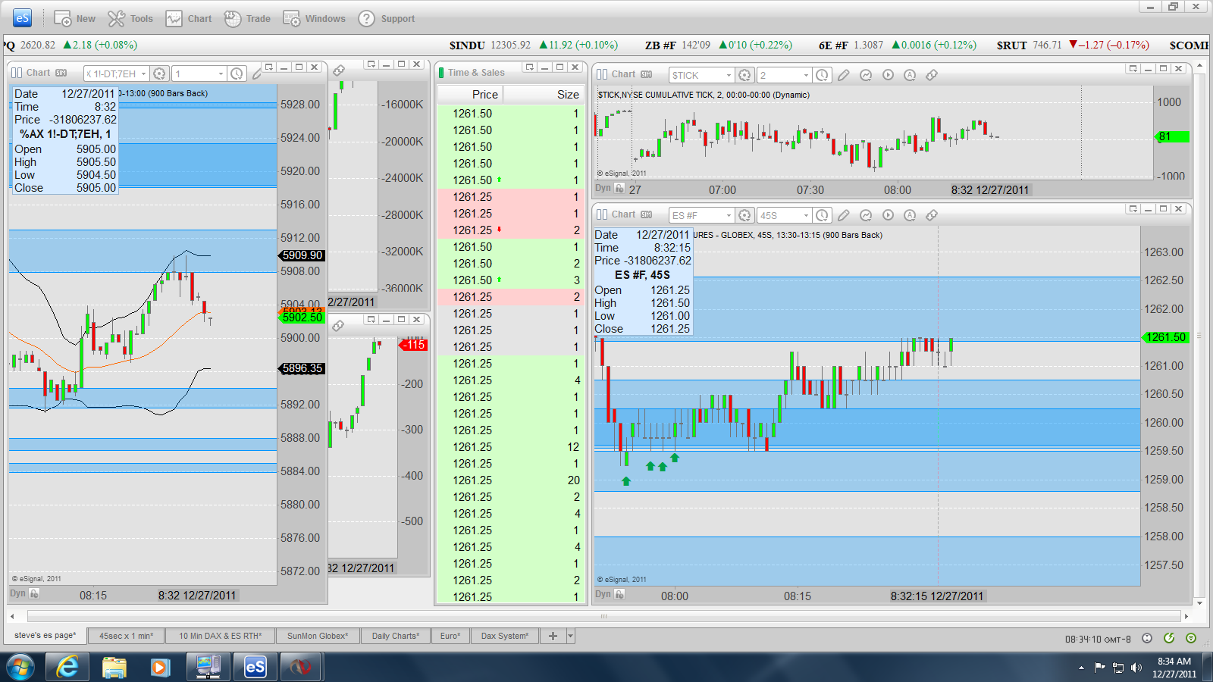Click the link/tag icon in ES #F chart toolbar

pos(932,215)
